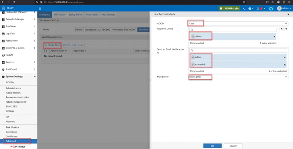
Task: Select example1 entry in notification list
Action: (x=238, y=64)
